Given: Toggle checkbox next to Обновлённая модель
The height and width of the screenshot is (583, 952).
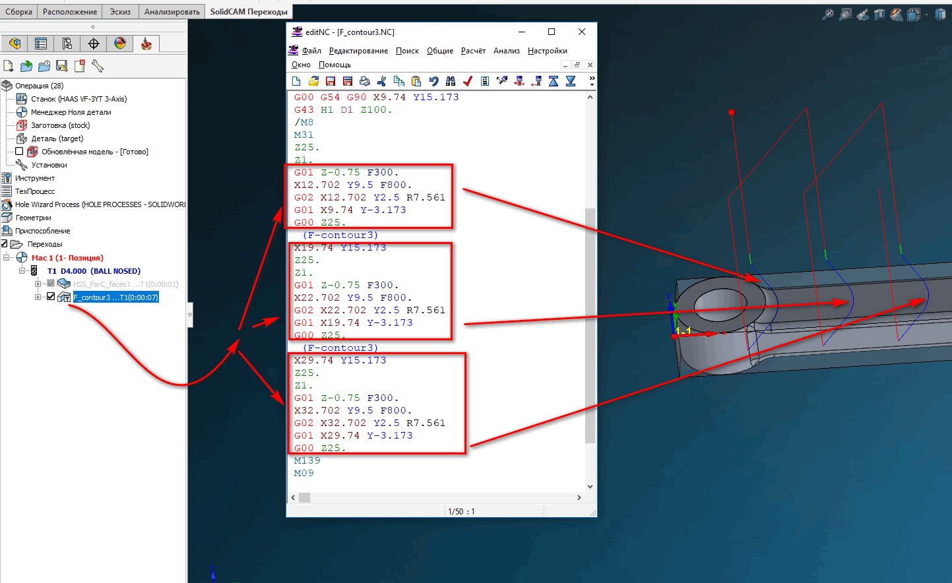Looking at the screenshot, I should click(x=19, y=152).
